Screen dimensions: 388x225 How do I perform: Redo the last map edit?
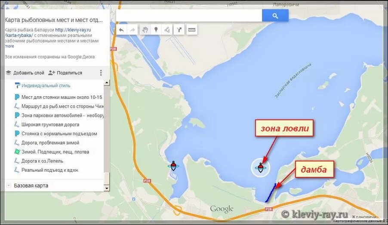coord(132,30)
